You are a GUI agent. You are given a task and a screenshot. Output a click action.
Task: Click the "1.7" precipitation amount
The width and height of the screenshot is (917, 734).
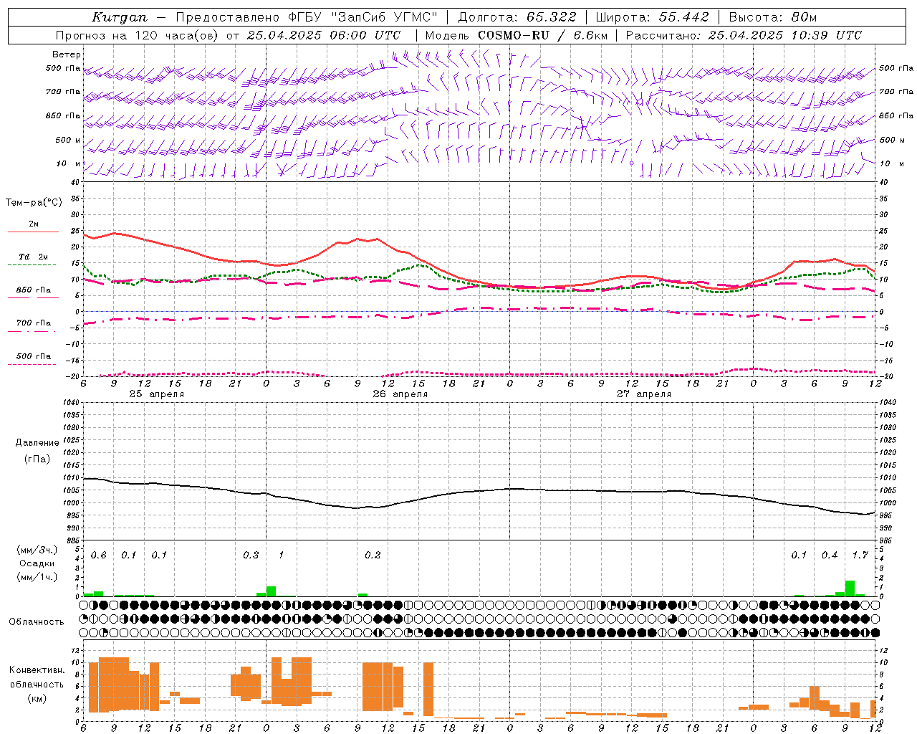[860, 555]
